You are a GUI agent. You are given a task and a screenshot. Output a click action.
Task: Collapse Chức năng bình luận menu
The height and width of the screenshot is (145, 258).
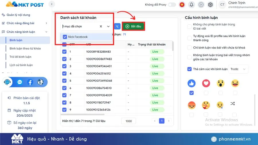(25, 32)
